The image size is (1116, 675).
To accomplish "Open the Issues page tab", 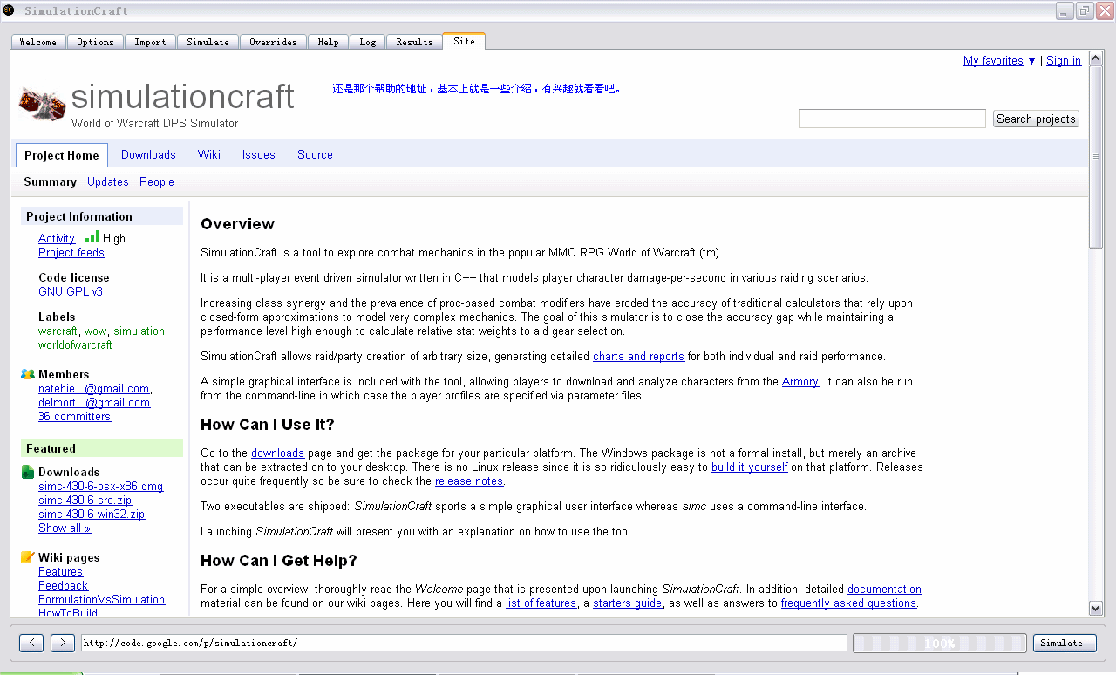I will pyautogui.click(x=259, y=154).
